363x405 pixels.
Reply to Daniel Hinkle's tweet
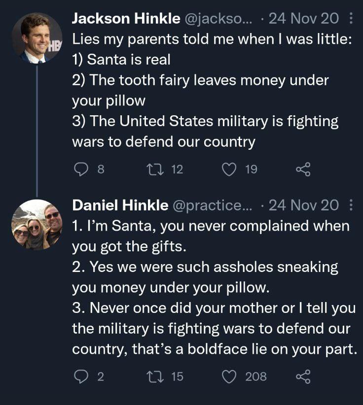(x=80, y=377)
